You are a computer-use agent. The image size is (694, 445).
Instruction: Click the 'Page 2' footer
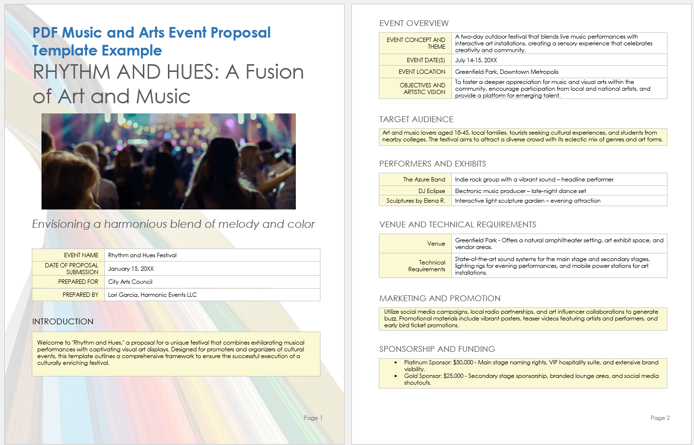point(660,418)
